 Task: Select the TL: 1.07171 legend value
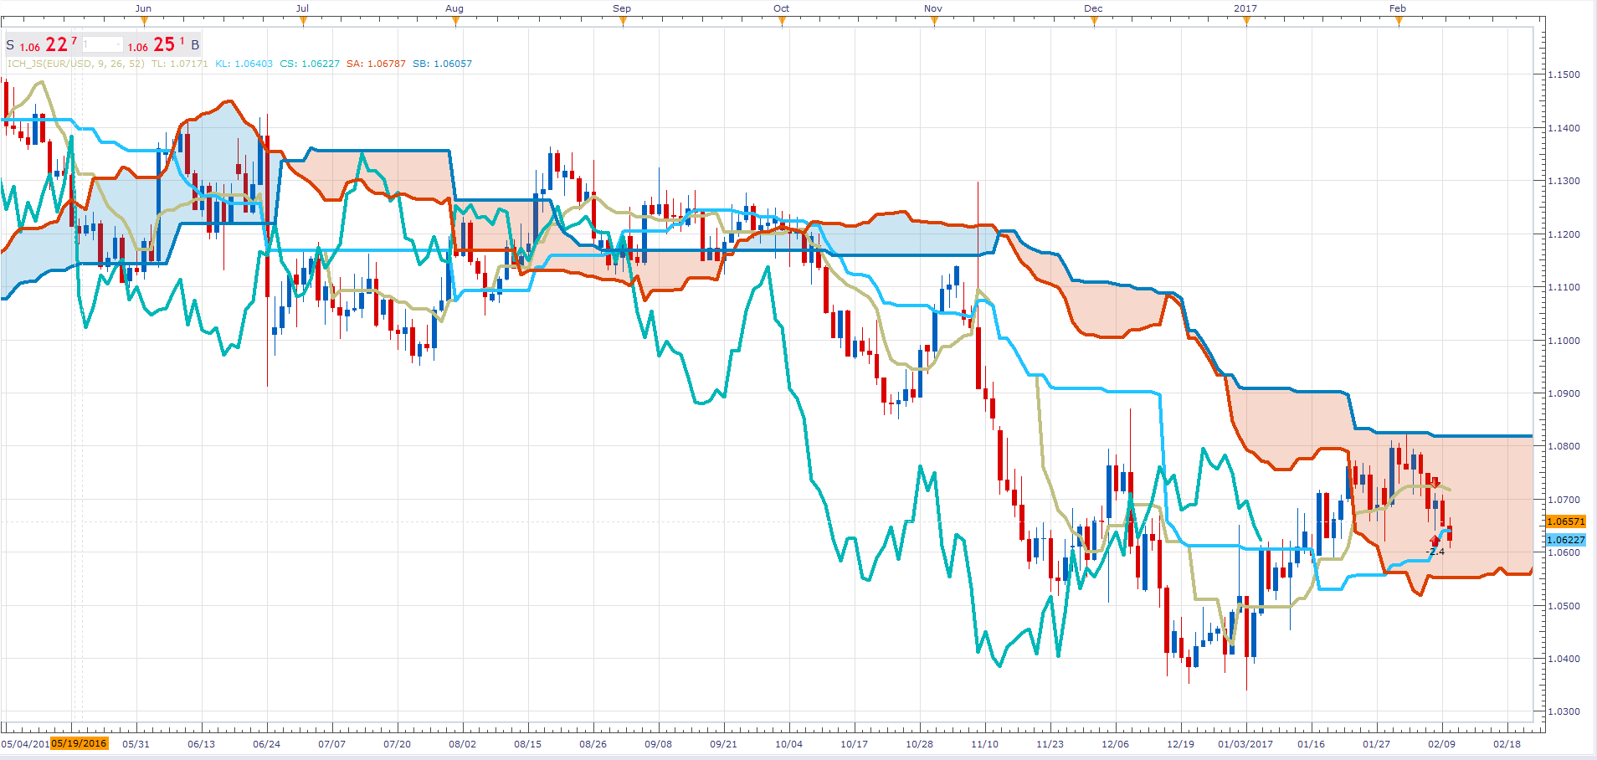point(179,64)
